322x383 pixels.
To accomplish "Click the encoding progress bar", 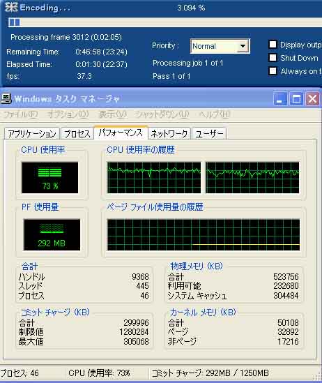I will point(165,22).
